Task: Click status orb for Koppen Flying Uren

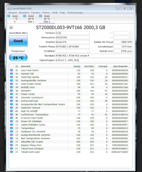Action: click(11, 145)
